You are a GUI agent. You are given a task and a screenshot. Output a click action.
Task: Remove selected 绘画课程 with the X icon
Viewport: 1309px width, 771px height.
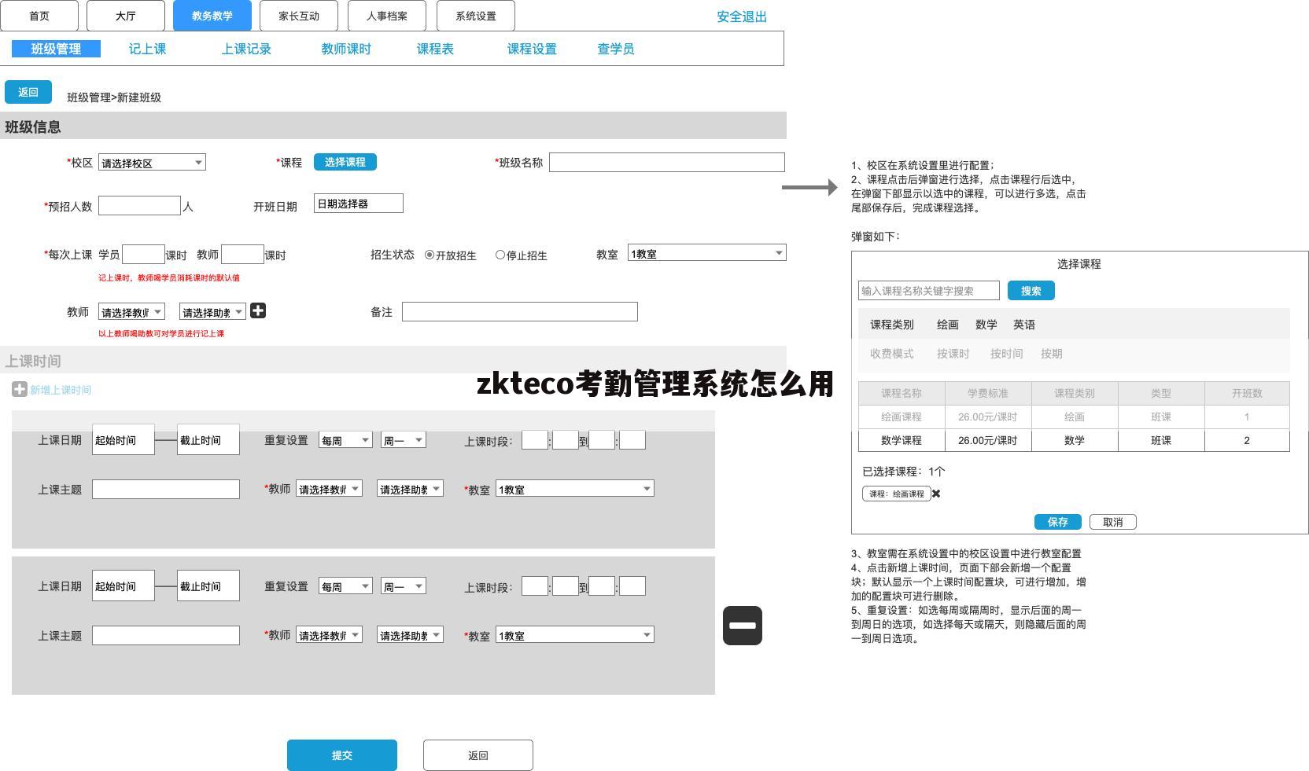pos(936,494)
